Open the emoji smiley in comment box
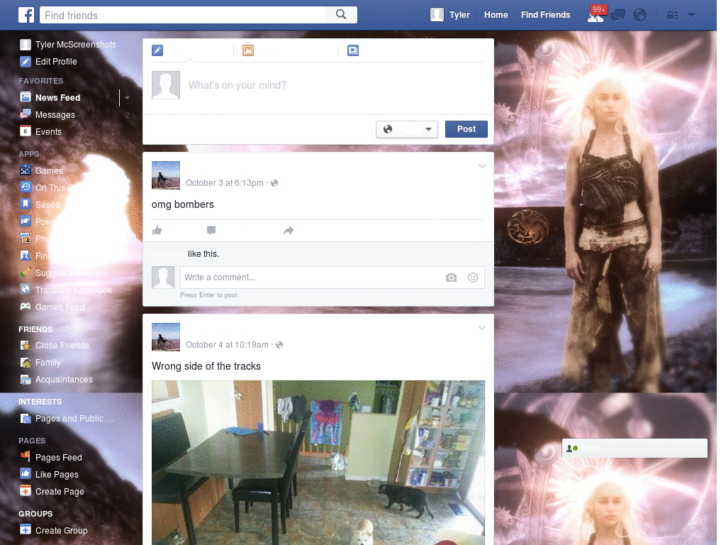Viewport: 726px width, 545px height. pyautogui.click(x=473, y=277)
